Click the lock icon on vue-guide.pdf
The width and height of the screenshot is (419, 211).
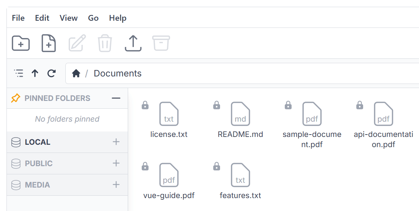pos(145,166)
